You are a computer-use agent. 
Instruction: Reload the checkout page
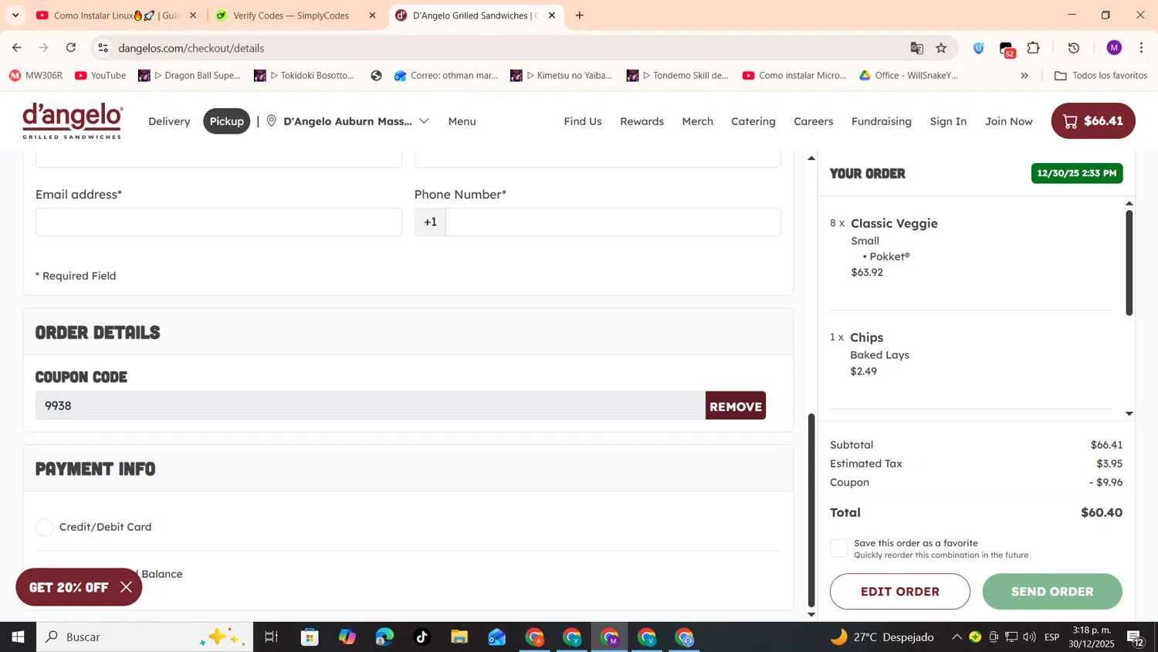coord(71,48)
